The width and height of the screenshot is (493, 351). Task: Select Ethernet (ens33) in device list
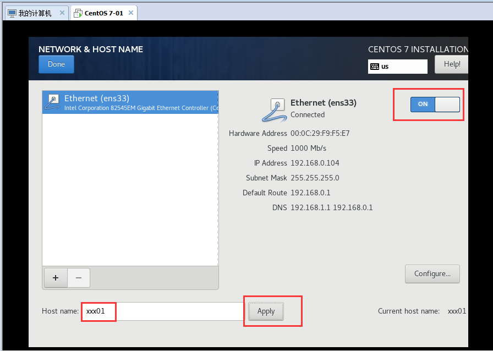(x=130, y=102)
